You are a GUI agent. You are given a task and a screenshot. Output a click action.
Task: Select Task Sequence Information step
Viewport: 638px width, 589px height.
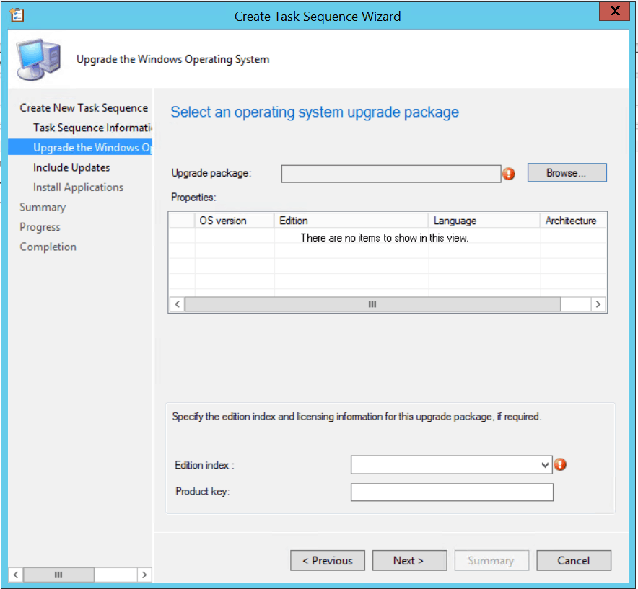coord(93,128)
